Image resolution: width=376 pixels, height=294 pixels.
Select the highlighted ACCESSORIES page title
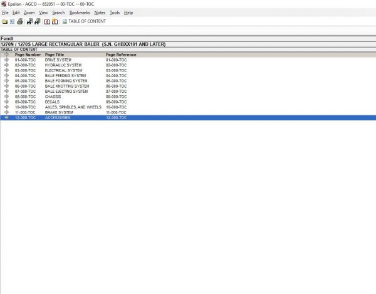coord(58,118)
